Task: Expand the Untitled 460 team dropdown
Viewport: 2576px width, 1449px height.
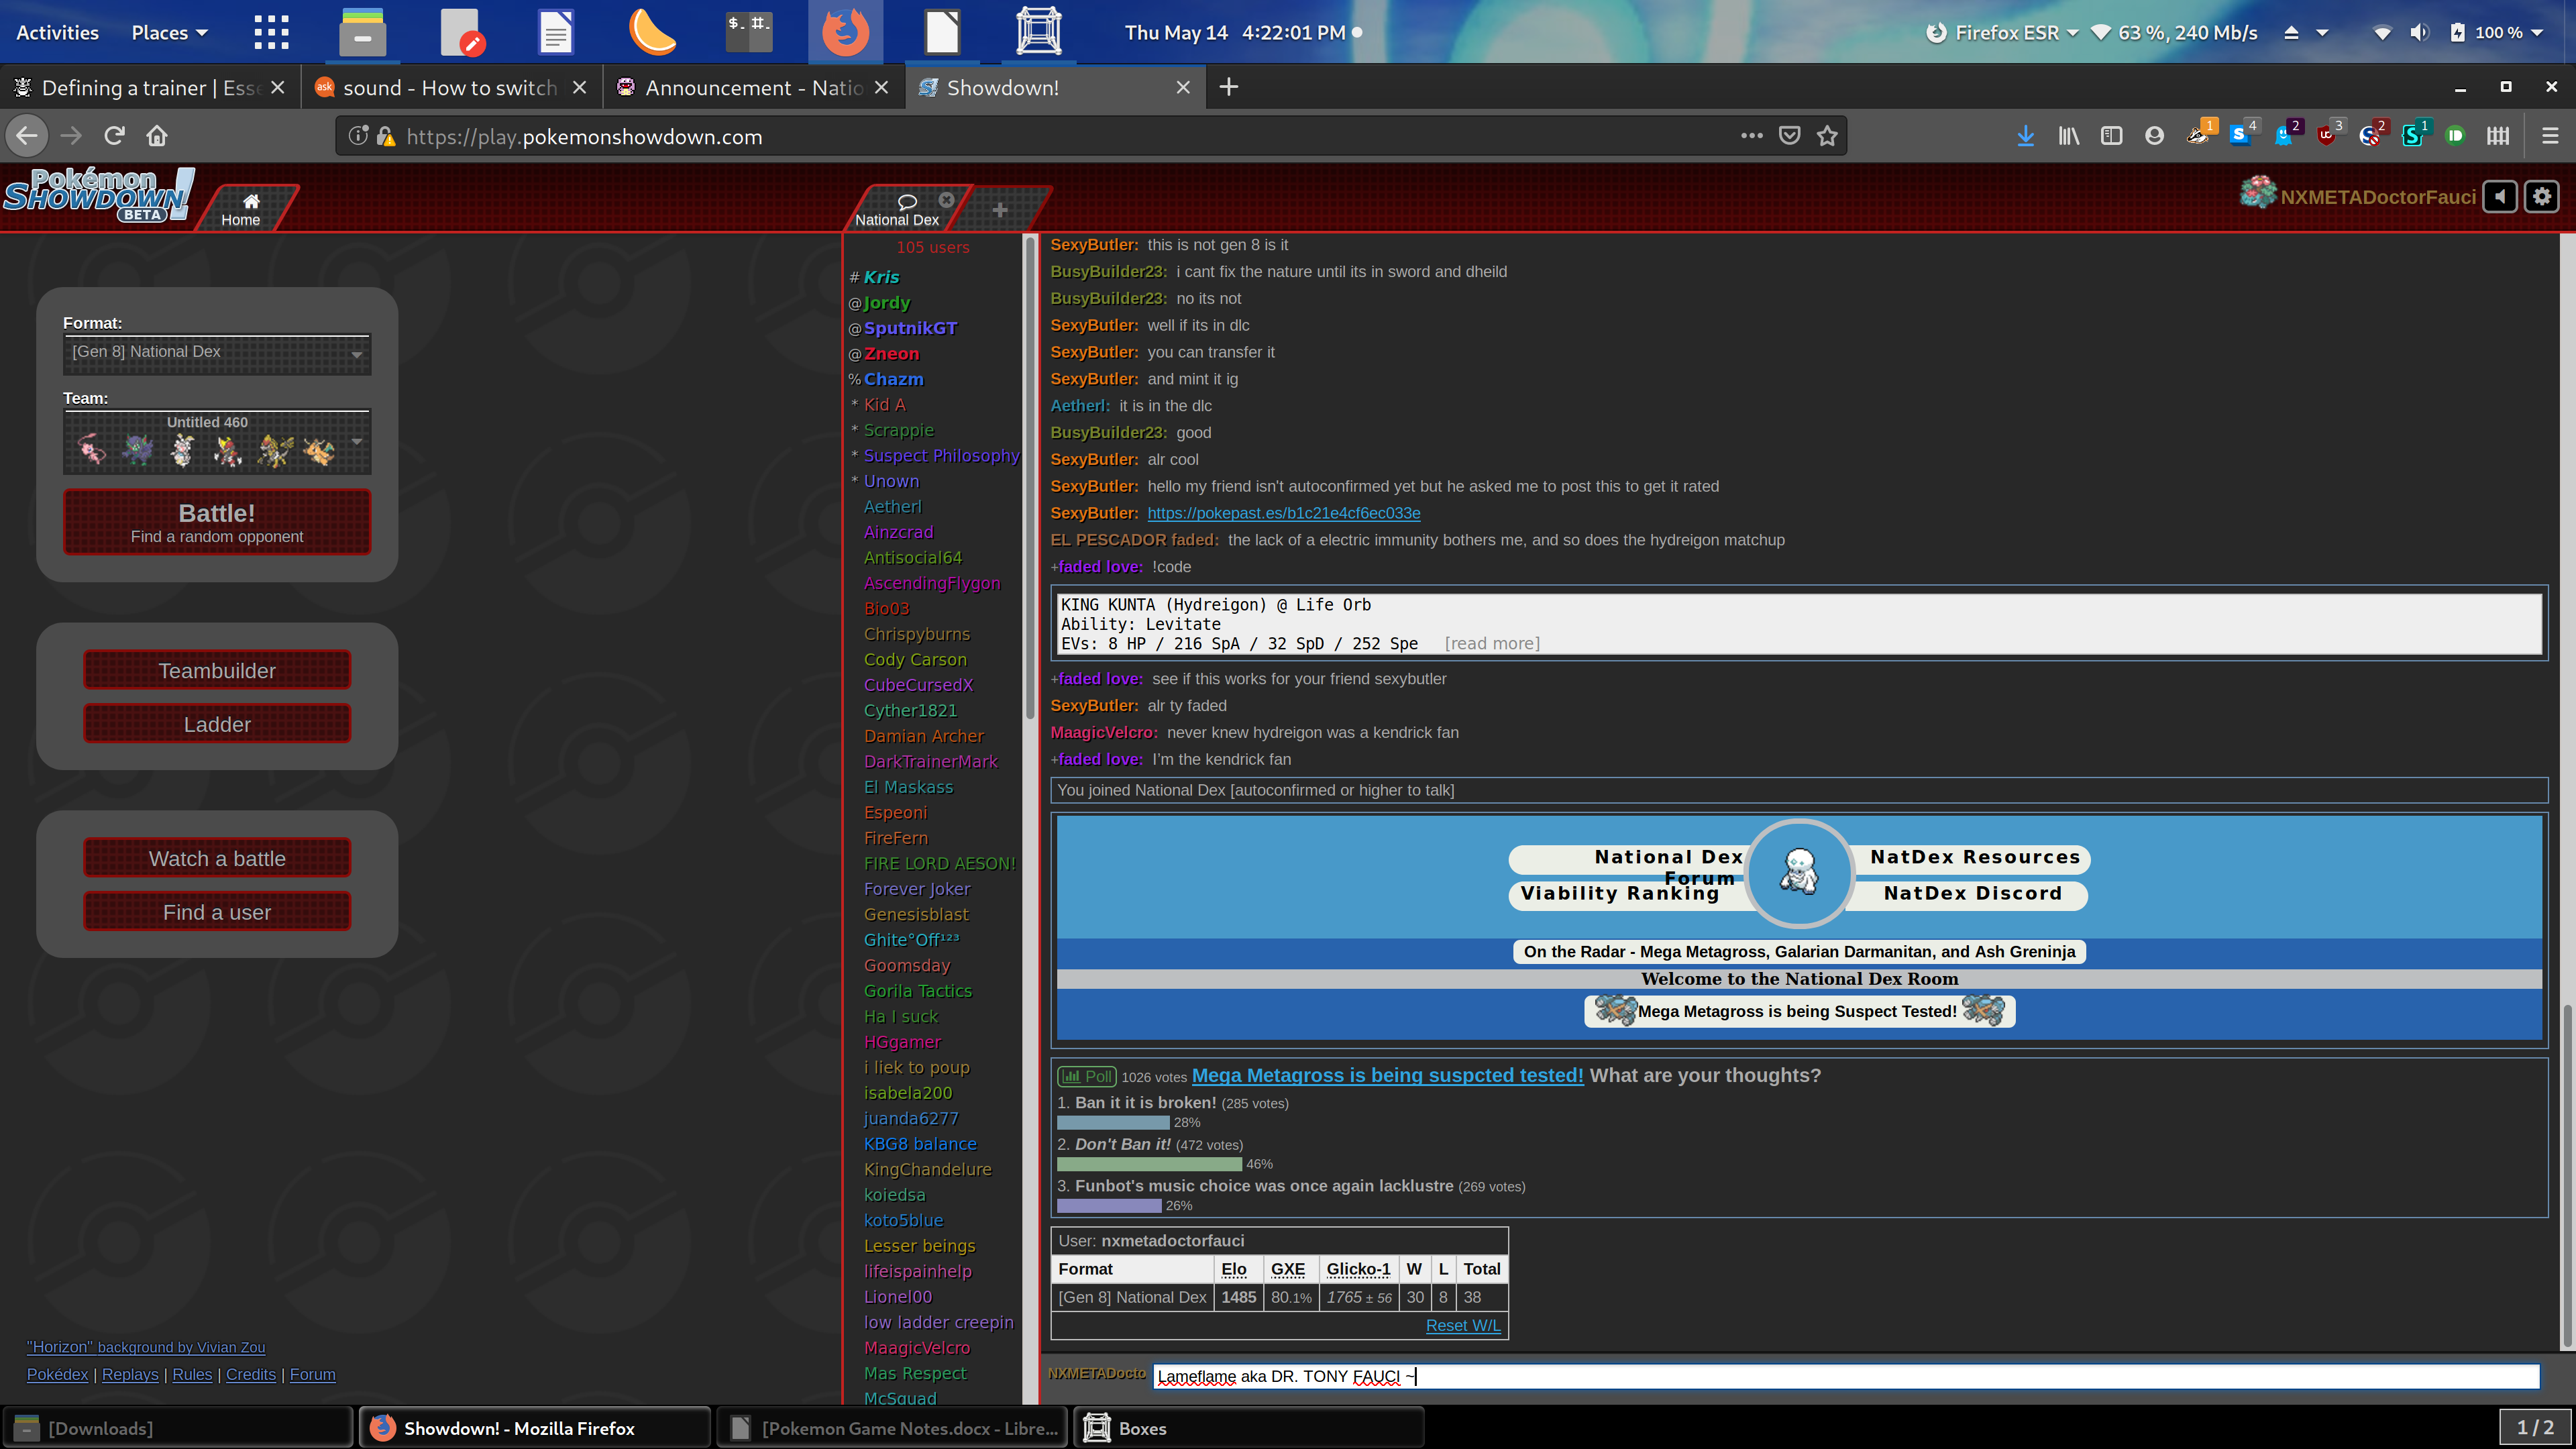Action: click(x=217, y=443)
